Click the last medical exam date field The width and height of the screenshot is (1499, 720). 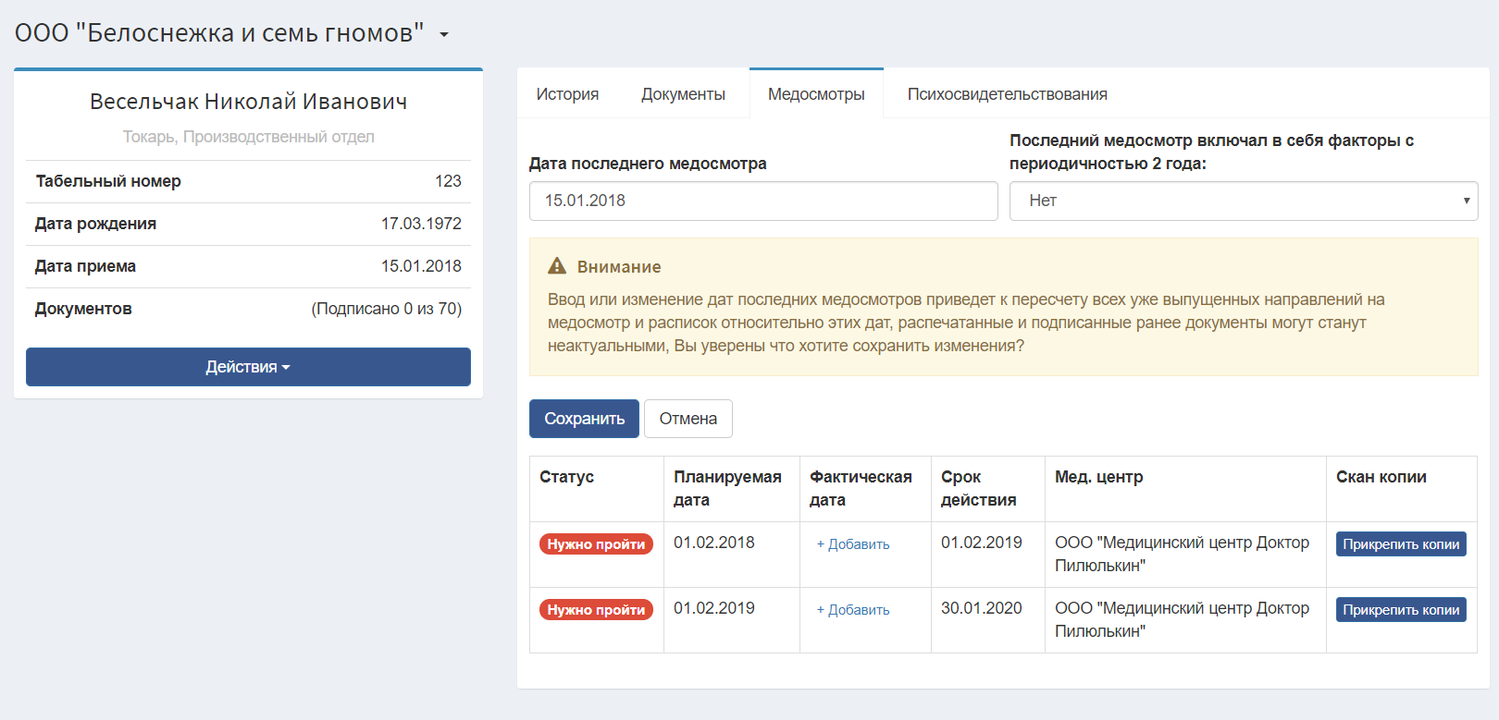763,201
